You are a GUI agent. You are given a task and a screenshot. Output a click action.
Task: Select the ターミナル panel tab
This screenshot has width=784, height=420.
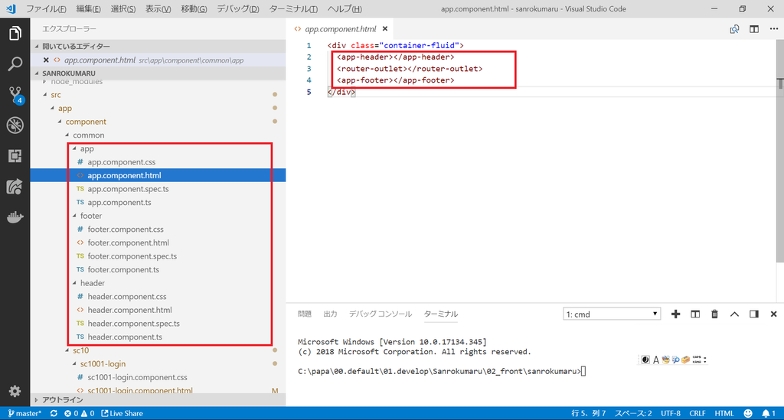point(440,314)
